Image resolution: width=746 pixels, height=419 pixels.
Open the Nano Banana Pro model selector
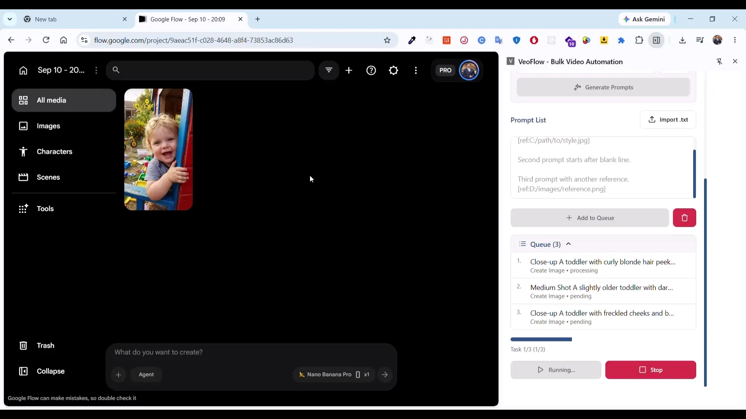334,375
